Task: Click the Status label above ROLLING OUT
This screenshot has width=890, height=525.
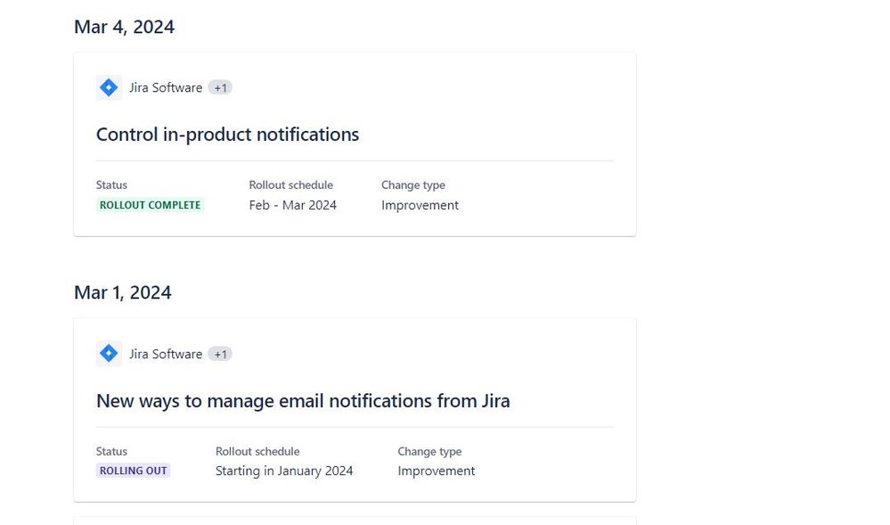Action: (x=111, y=451)
